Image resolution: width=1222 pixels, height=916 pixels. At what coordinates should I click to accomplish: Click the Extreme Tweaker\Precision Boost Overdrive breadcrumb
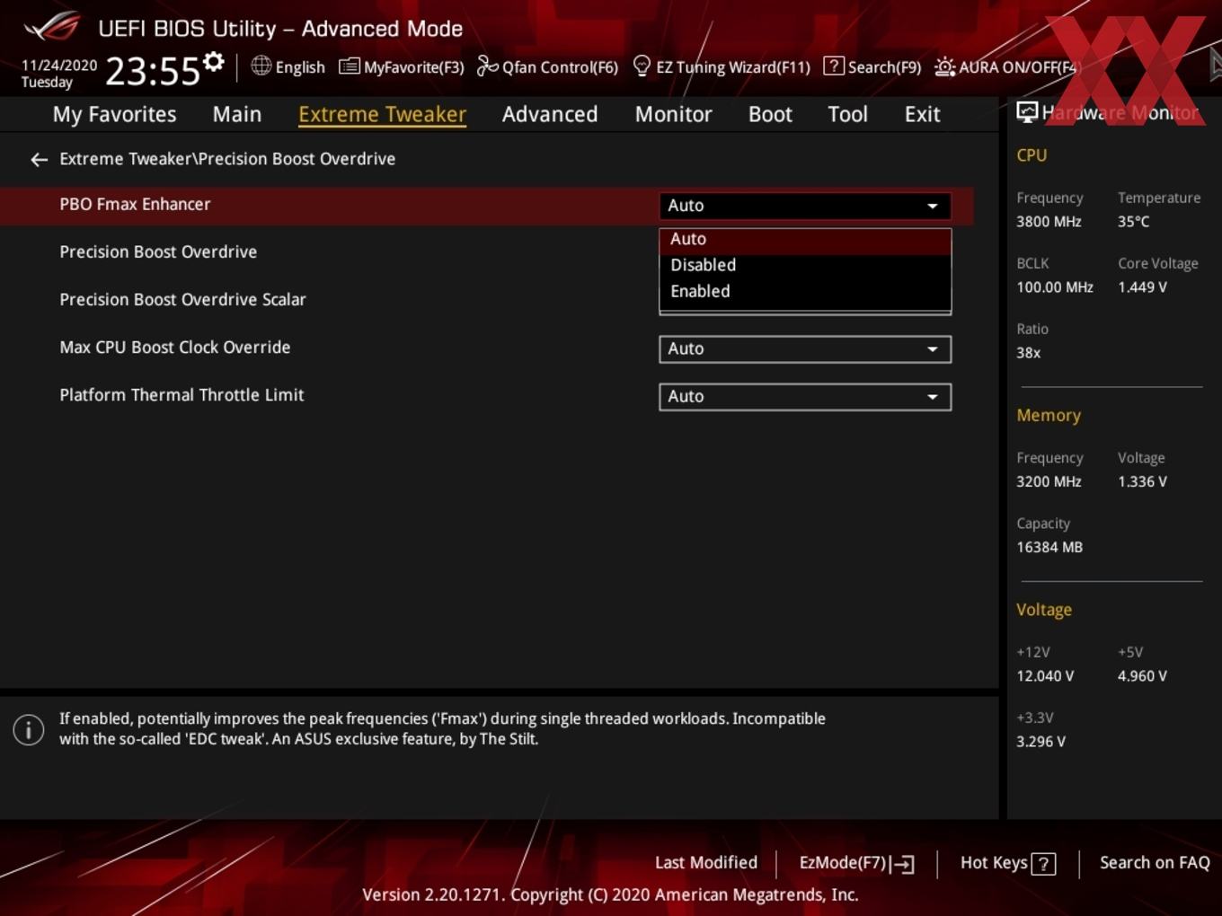(227, 159)
